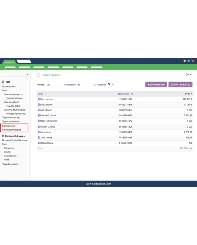Open client William Charlie

tap(47, 127)
